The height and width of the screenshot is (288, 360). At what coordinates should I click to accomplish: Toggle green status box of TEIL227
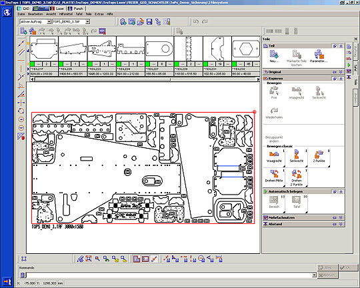pyautogui.click(x=147, y=64)
